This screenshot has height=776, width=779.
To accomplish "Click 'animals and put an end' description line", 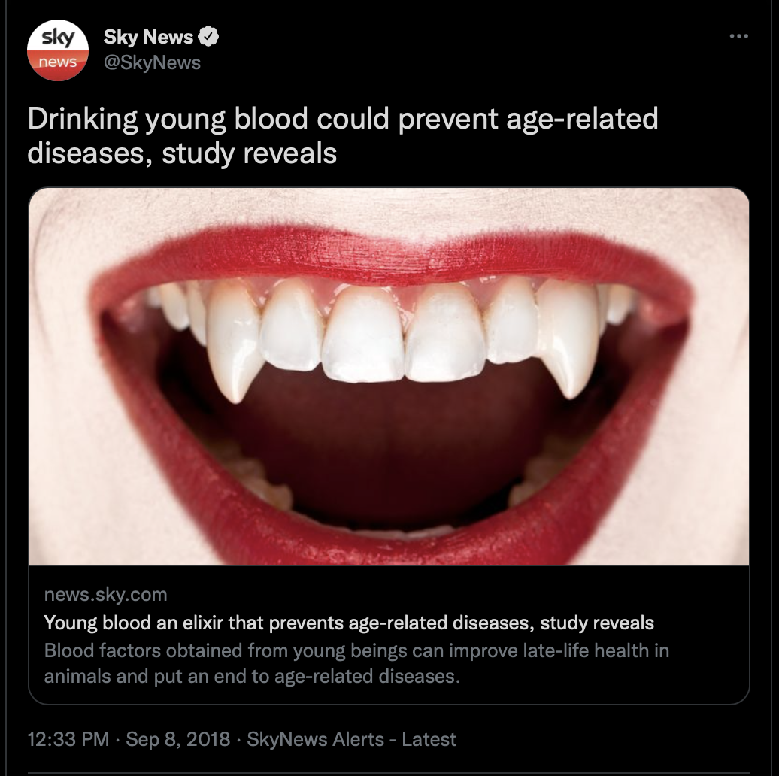I will [252, 676].
